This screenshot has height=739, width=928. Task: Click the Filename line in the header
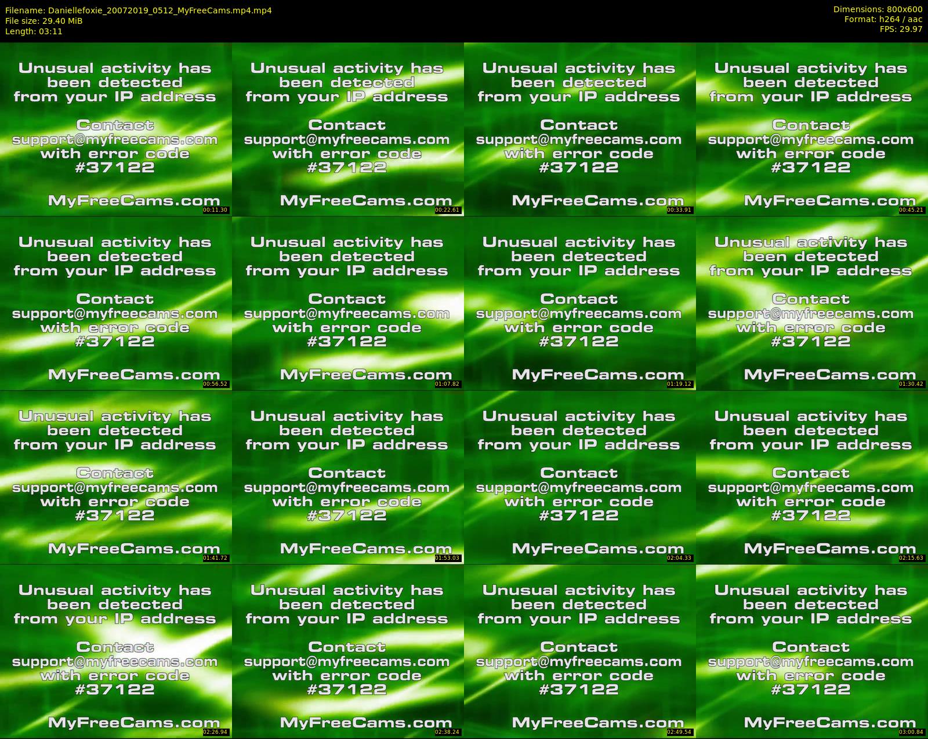[138, 10]
